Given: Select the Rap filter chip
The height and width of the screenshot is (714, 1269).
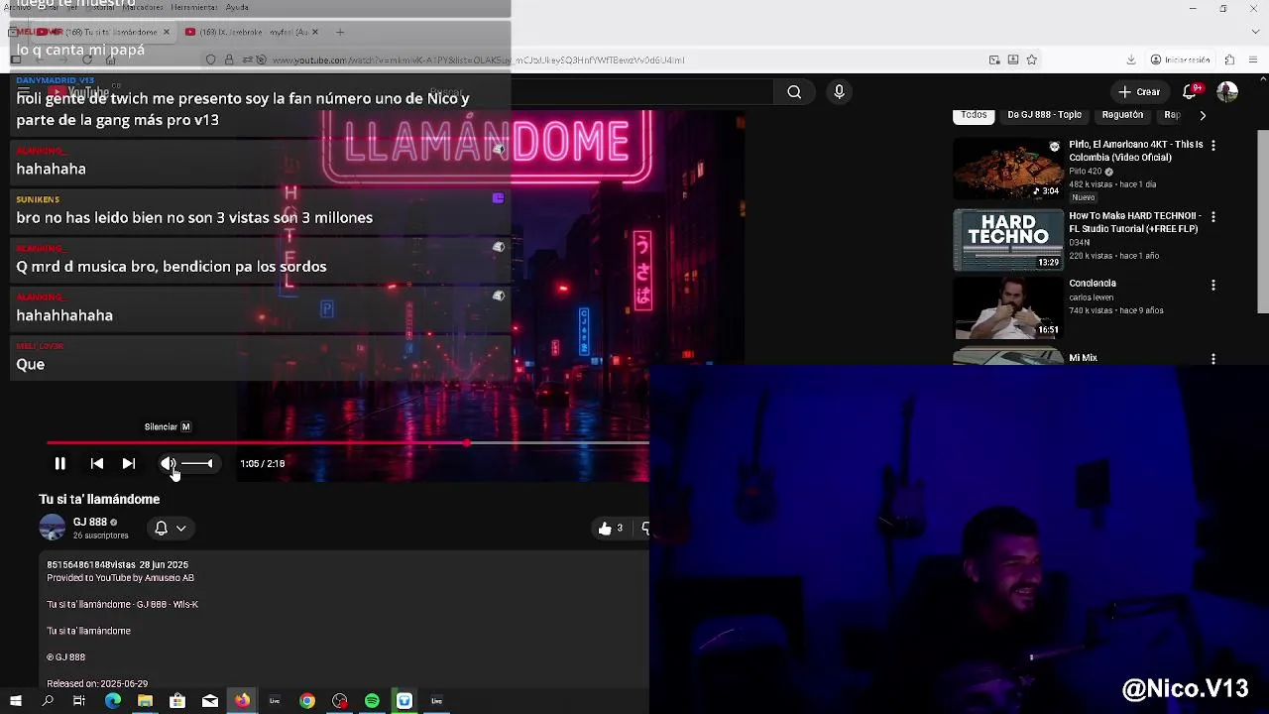Looking at the screenshot, I should (1172, 115).
